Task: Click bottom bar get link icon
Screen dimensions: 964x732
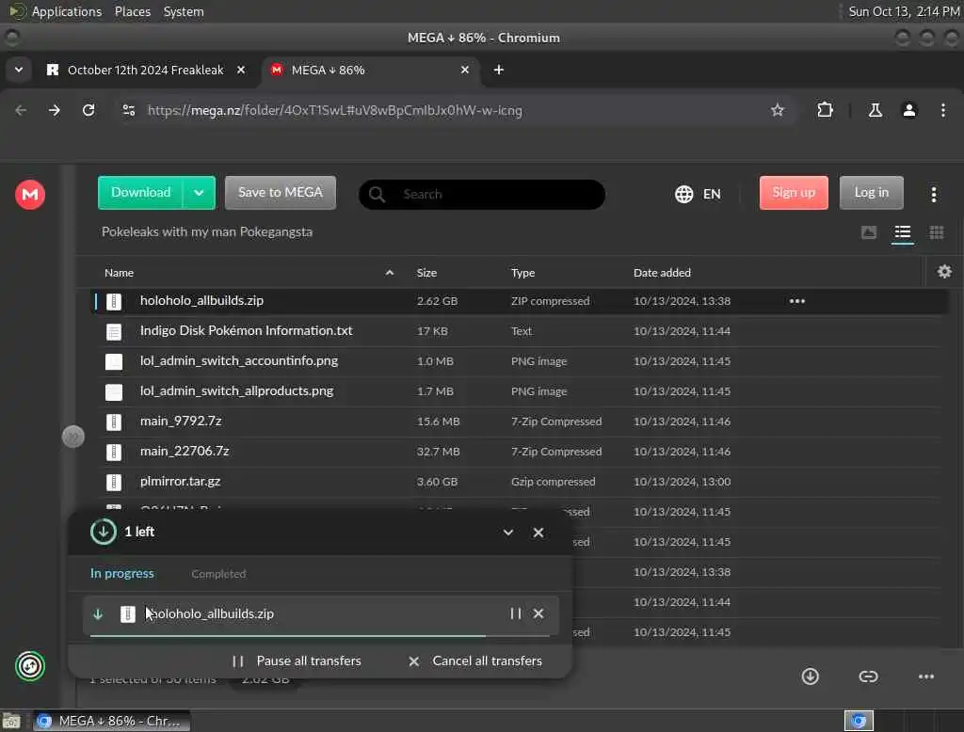Action: point(868,676)
